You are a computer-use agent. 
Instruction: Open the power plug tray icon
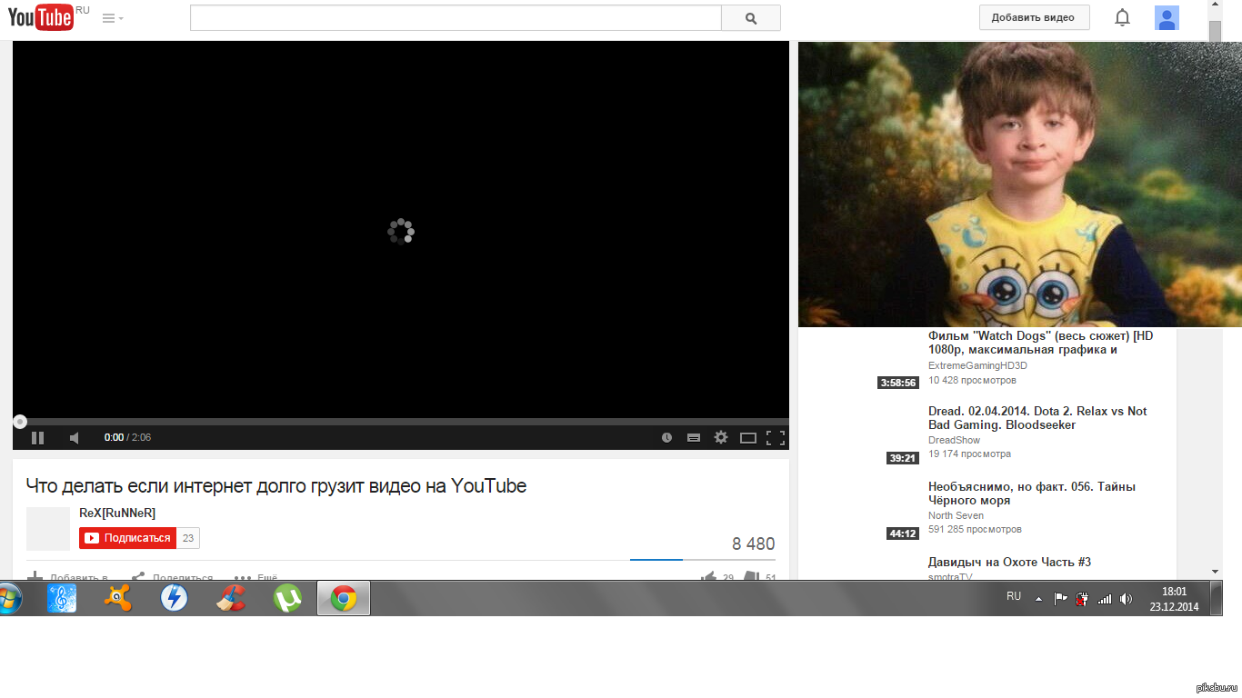1082,599
